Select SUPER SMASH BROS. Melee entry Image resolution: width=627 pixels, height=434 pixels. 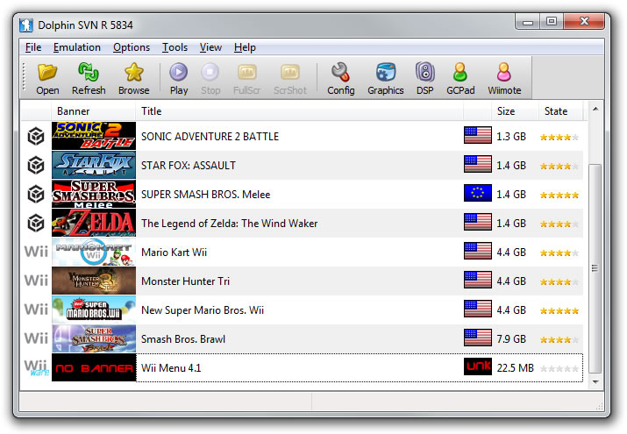click(205, 195)
